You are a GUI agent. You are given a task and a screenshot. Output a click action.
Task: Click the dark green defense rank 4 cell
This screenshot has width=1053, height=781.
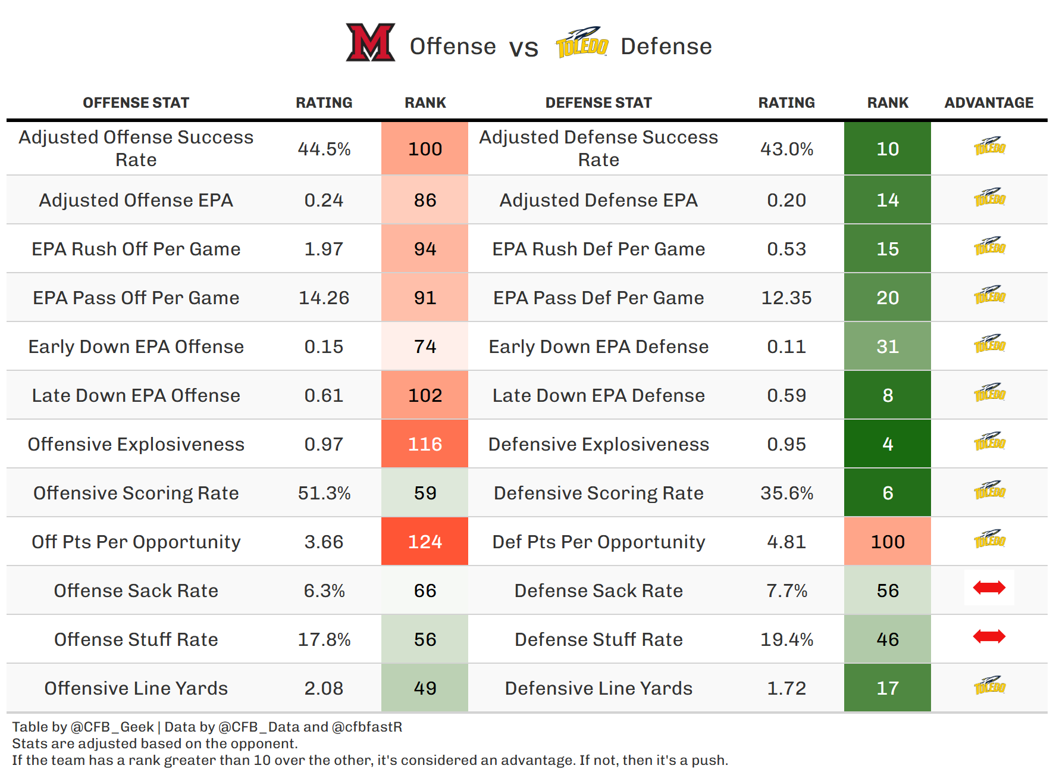coord(887,444)
